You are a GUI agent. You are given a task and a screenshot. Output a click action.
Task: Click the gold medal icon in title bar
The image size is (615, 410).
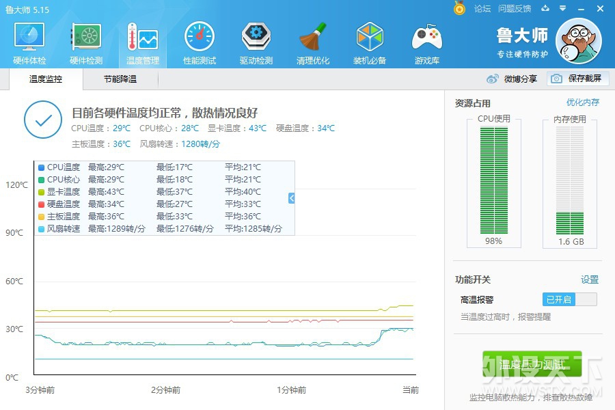tap(459, 8)
